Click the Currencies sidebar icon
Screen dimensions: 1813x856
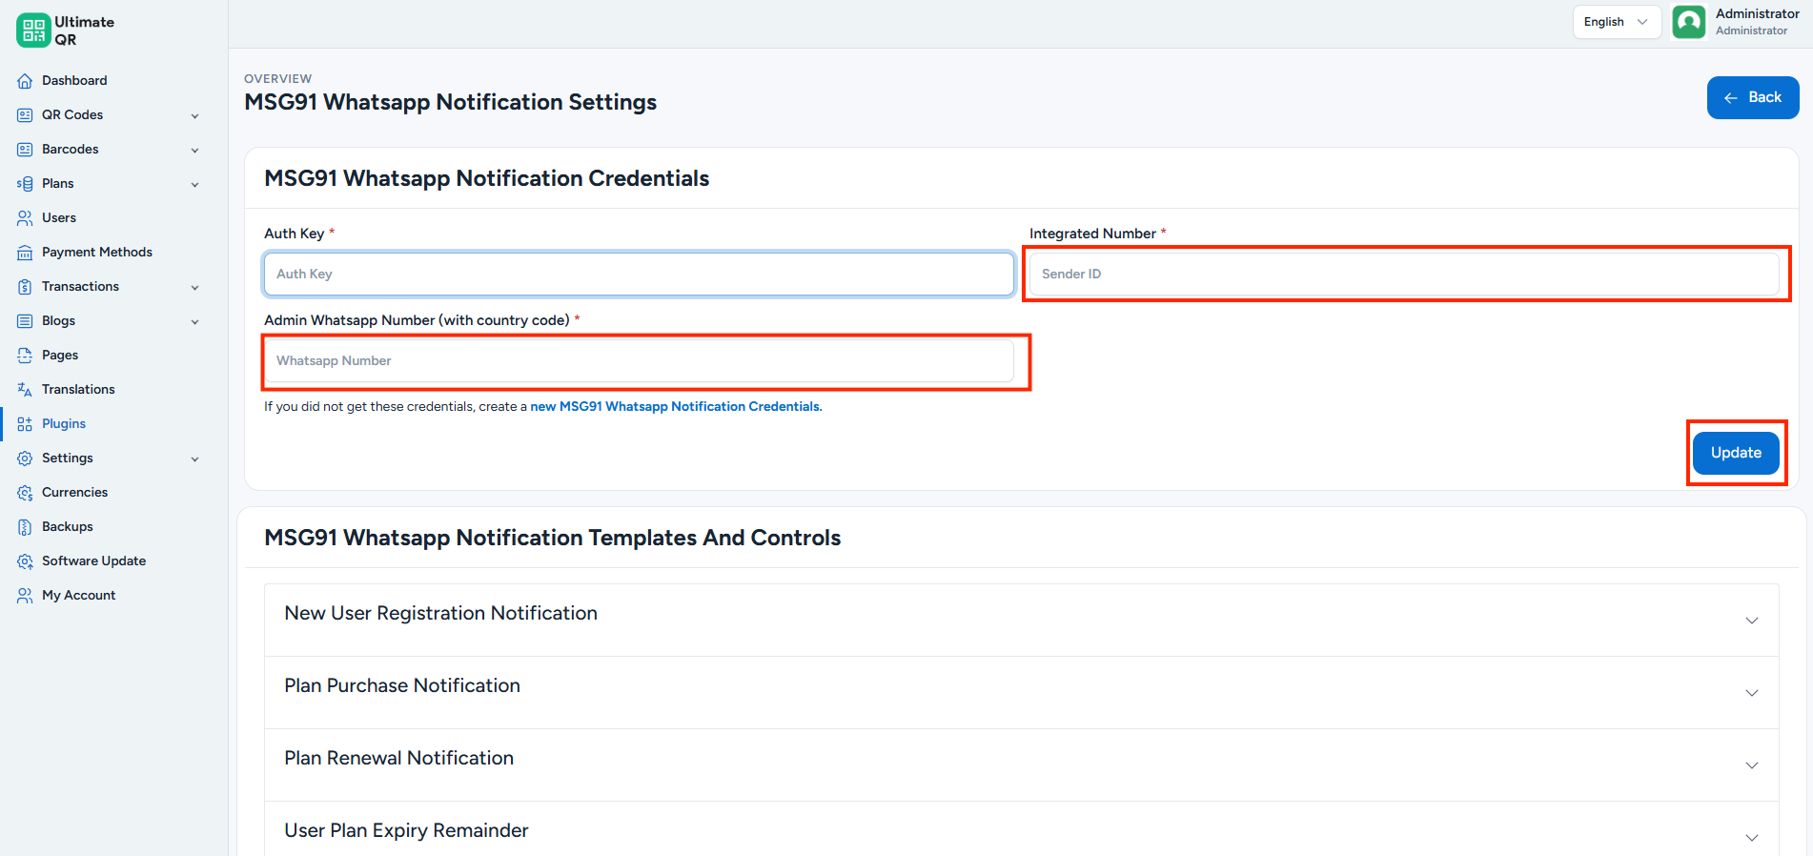click(25, 493)
